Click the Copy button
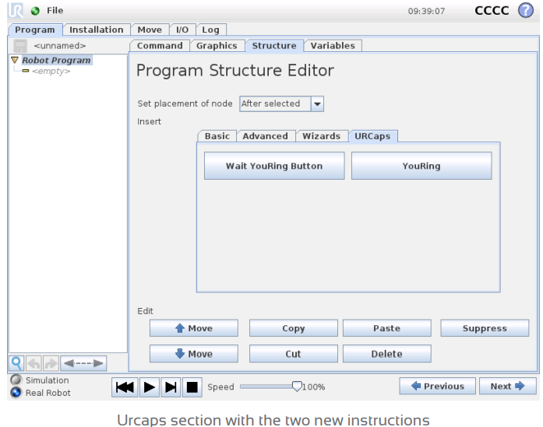The height and width of the screenshot is (427, 543). pos(294,328)
